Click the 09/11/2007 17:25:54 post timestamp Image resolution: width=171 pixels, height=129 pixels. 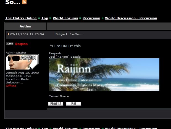[x=27, y=34]
